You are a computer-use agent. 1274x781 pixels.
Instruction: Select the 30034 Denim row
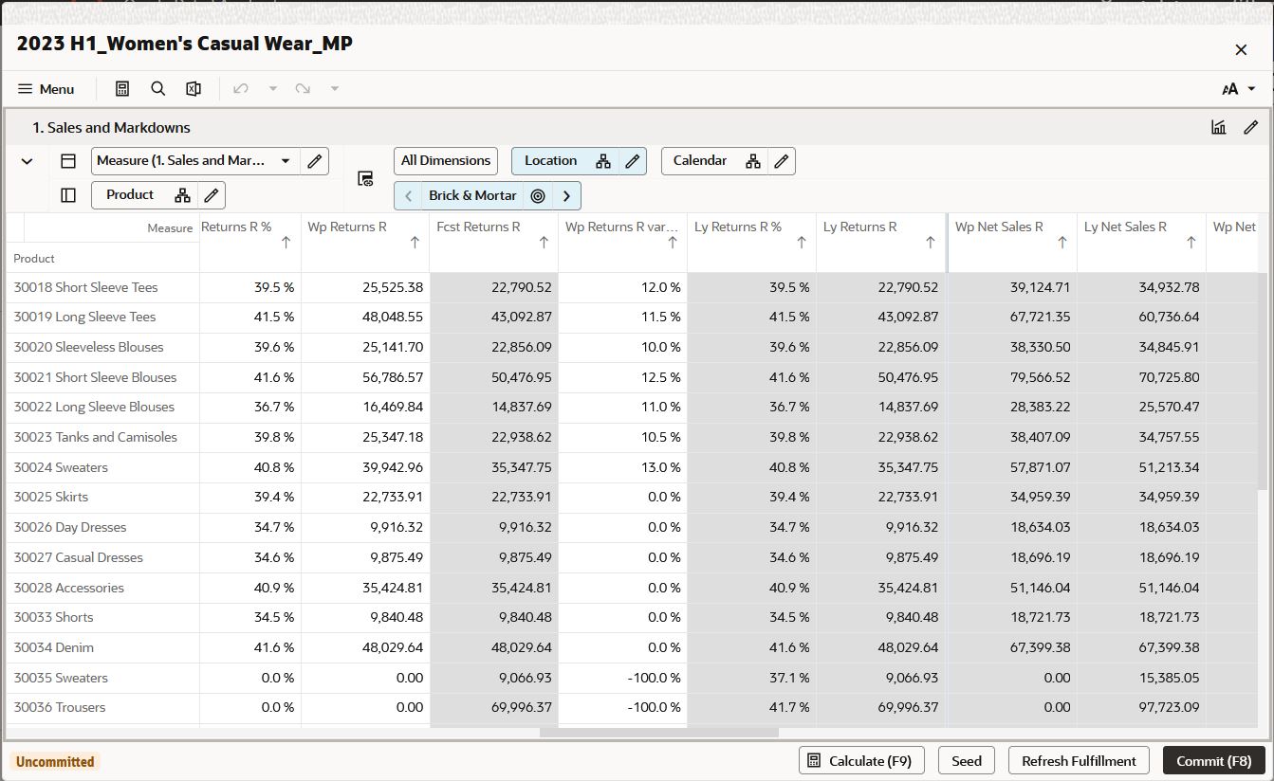[x=102, y=647]
